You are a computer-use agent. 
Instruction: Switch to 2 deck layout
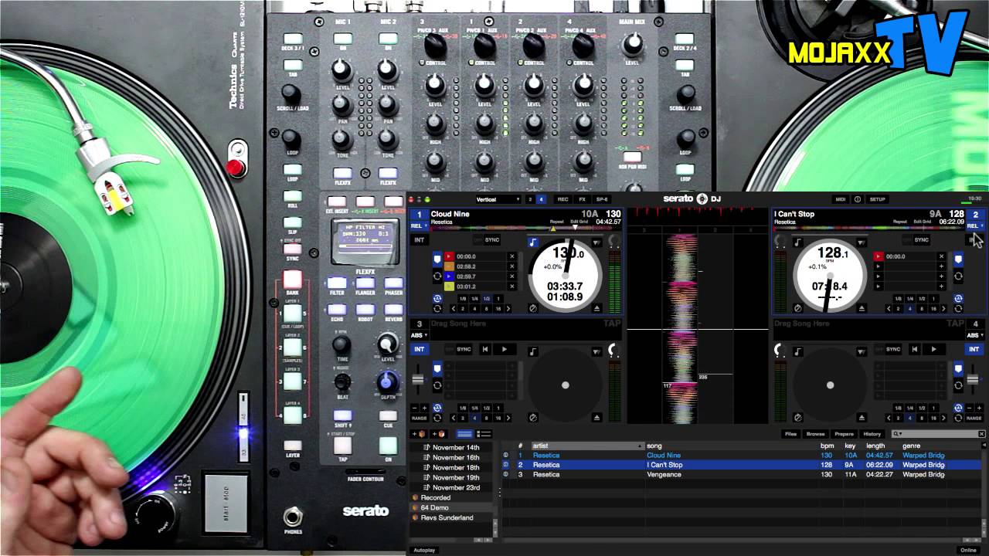[x=530, y=199]
